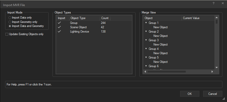Screen dimensions: 227x102
Task: Click Merge View scroll left arrow
Action: (146, 72)
